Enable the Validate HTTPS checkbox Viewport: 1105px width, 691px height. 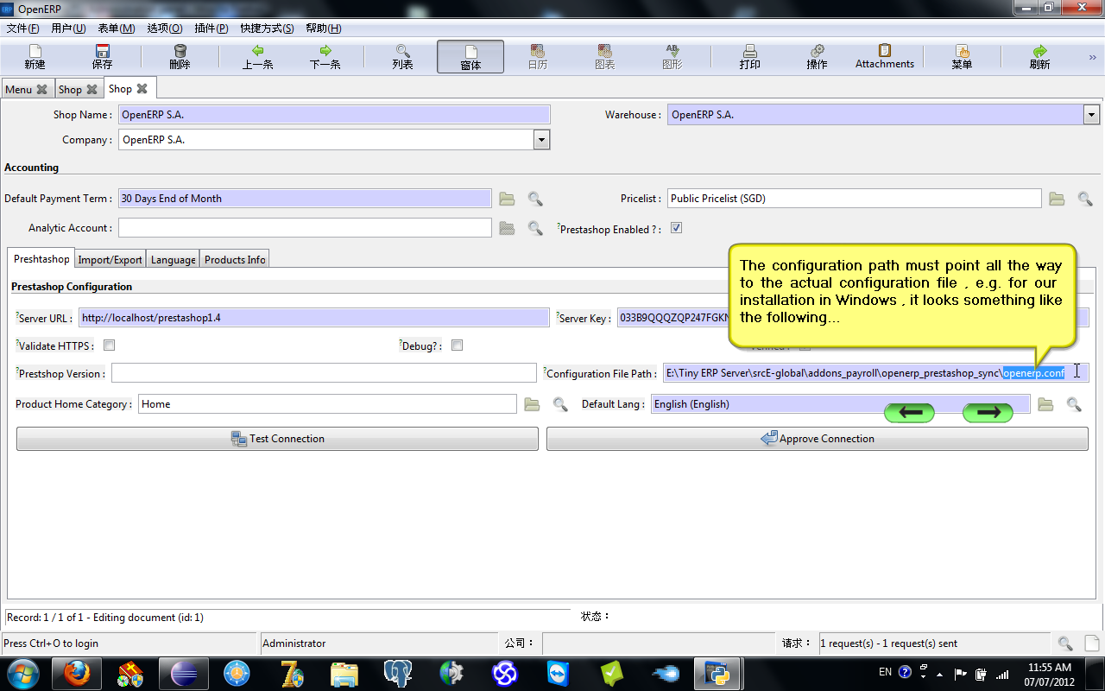tap(109, 345)
